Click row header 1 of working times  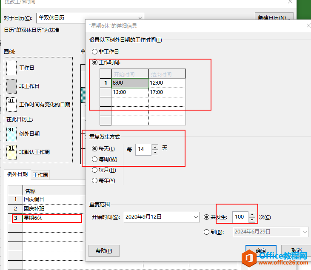[106, 83]
